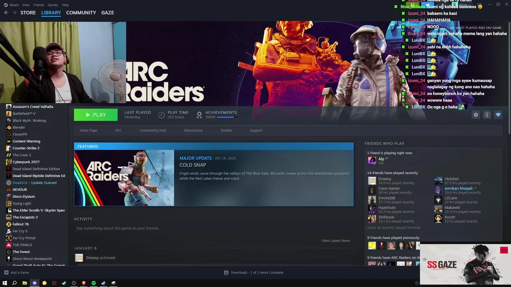
Task: Open the Friends menu
Action: coord(39,5)
